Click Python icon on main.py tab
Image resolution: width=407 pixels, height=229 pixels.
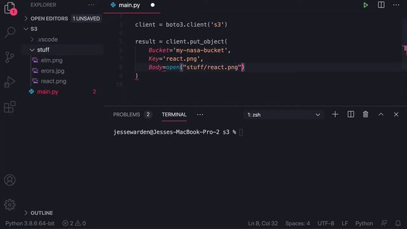pos(113,5)
